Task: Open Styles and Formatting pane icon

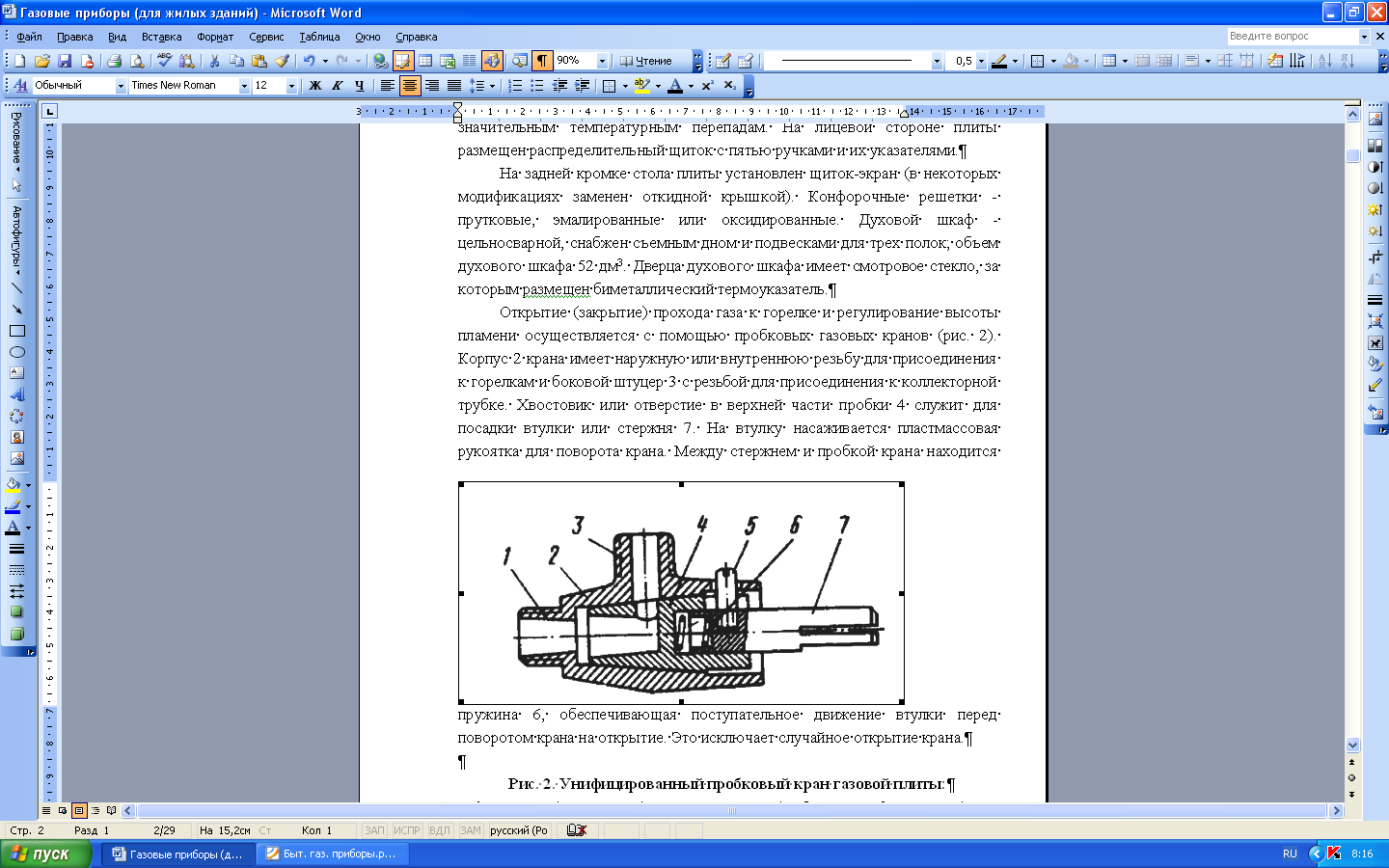Action: point(19,86)
